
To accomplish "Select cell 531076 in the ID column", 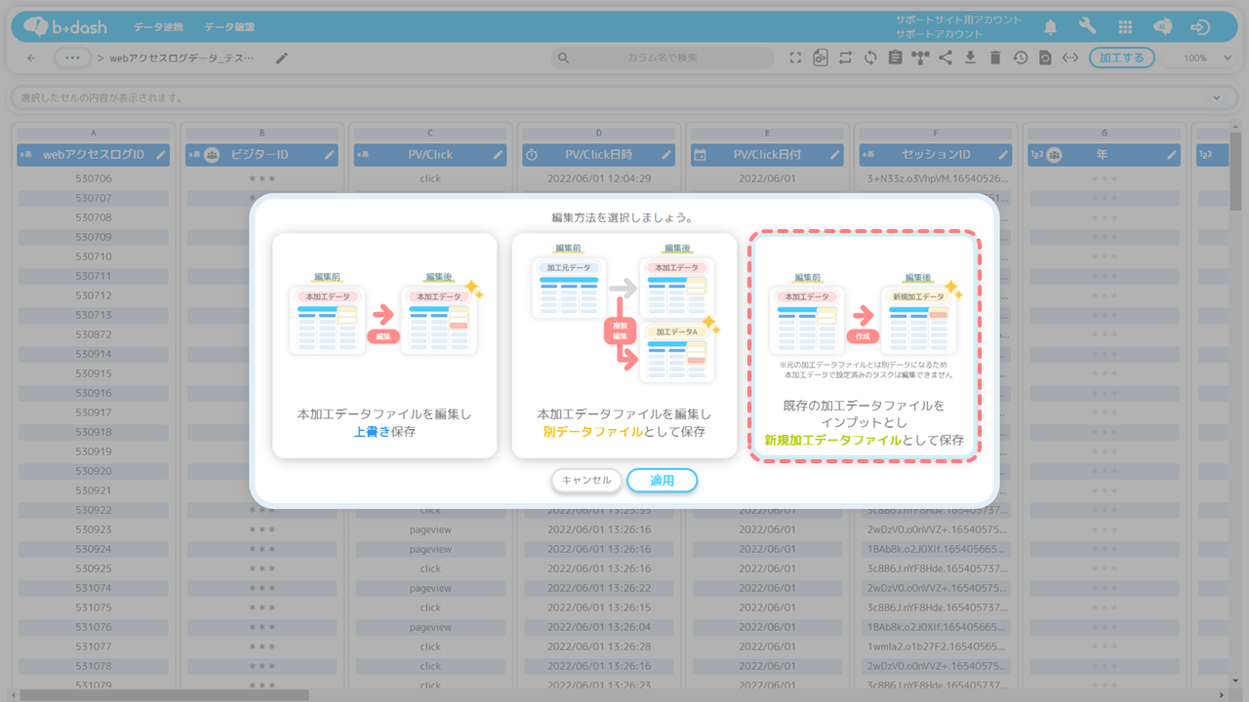I will [94, 627].
